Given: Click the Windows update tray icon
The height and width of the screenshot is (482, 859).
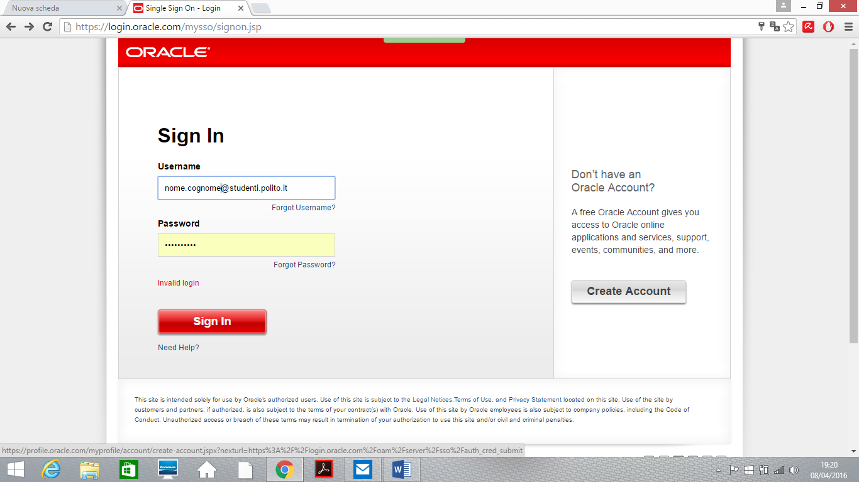Looking at the screenshot, I should click(749, 470).
